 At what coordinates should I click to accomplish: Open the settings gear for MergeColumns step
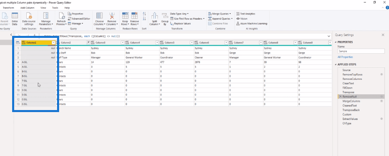(x=381, y=101)
